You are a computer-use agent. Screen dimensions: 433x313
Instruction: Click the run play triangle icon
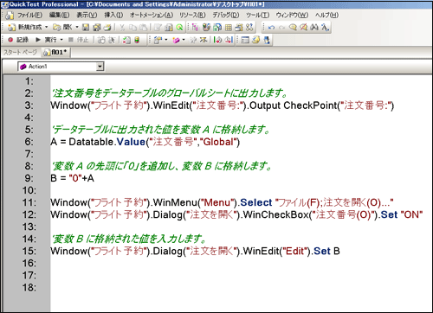(x=38, y=40)
